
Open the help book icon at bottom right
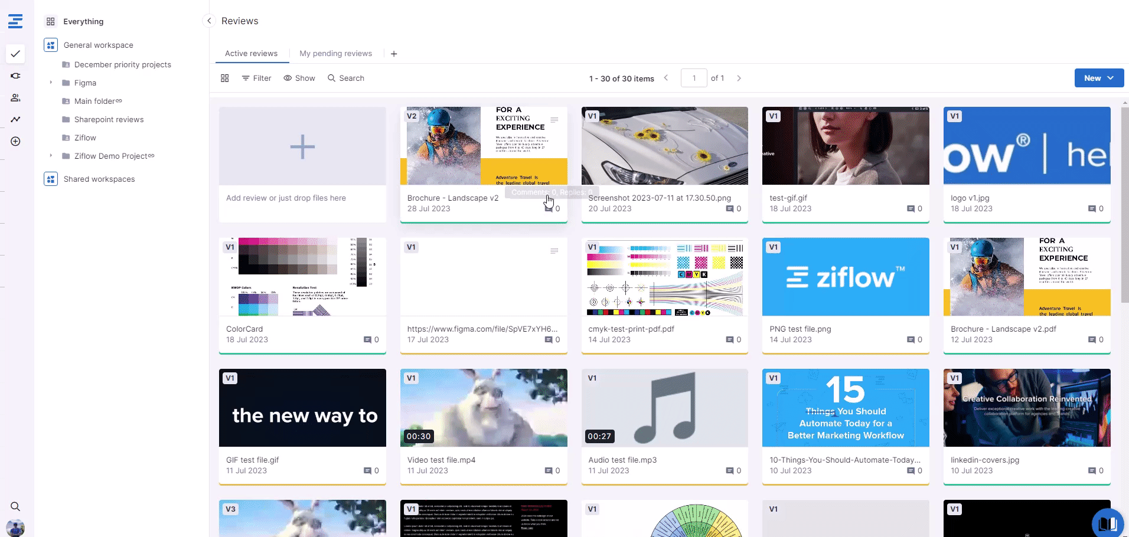[x=1107, y=523]
